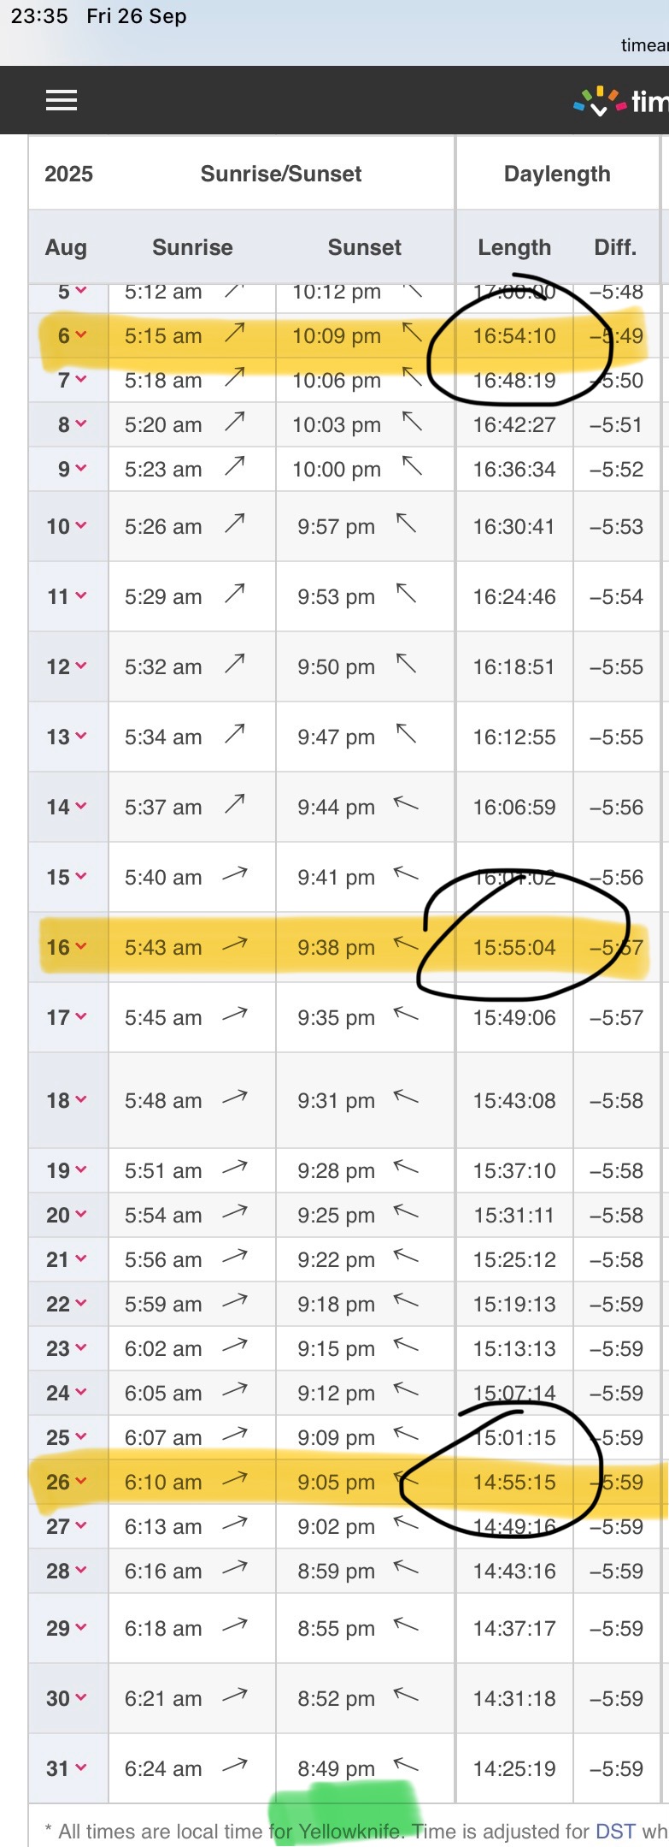Click the sunset direction arrow for August 6
The width and height of the screenshot is (669, 1847).
tap(413, 331)
